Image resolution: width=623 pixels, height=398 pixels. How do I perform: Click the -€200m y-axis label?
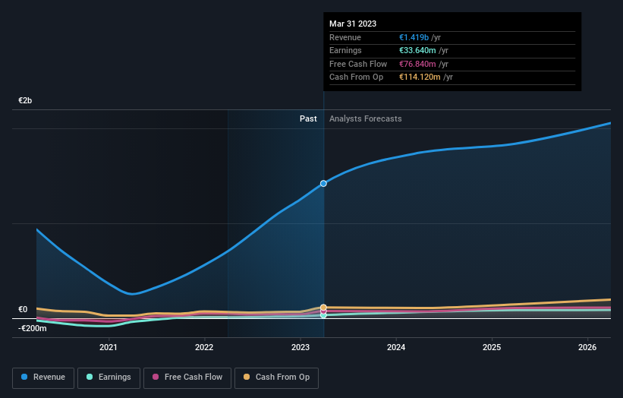click(x=32, y=328)
